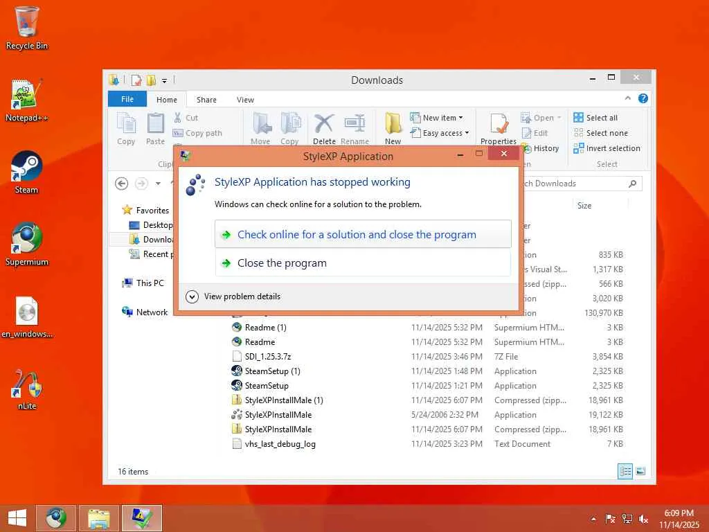The image size is (709, 532).
Task: Select the en_windows disc image desktop icon
Action: (26, 317)
